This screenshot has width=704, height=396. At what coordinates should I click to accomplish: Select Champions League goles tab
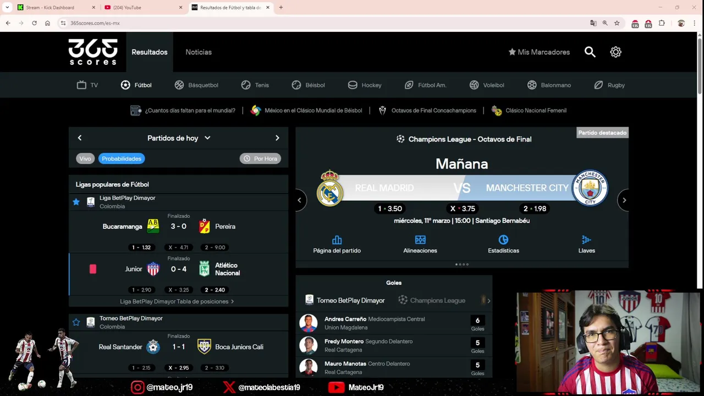pos(432,300)
